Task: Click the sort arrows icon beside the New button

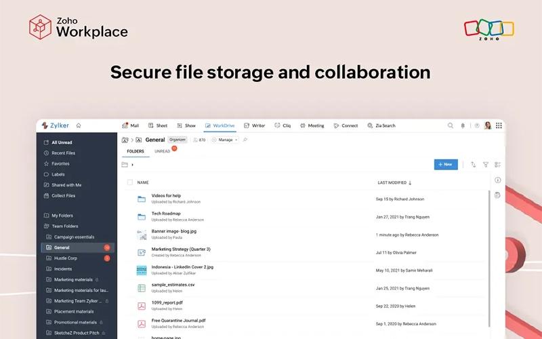Action: tap(473, 165)
